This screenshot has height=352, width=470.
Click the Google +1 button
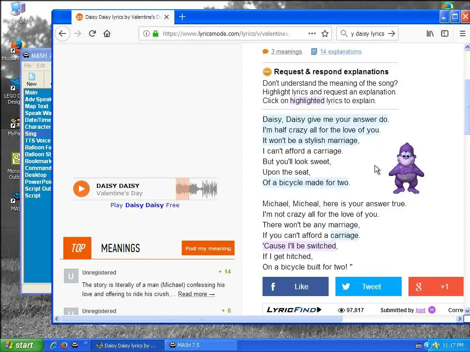(436, 286)
